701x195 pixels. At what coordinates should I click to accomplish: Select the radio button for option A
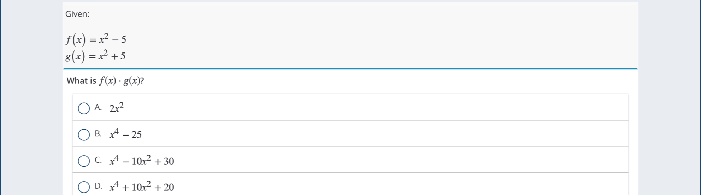pos(84,108)
